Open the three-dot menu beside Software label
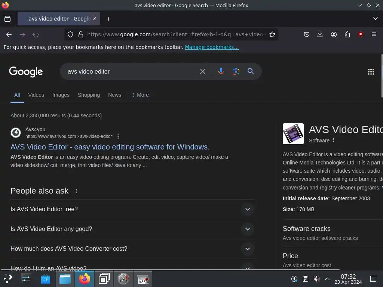The height and width of the screenshot is (287, 383). (x=333, y=140)
